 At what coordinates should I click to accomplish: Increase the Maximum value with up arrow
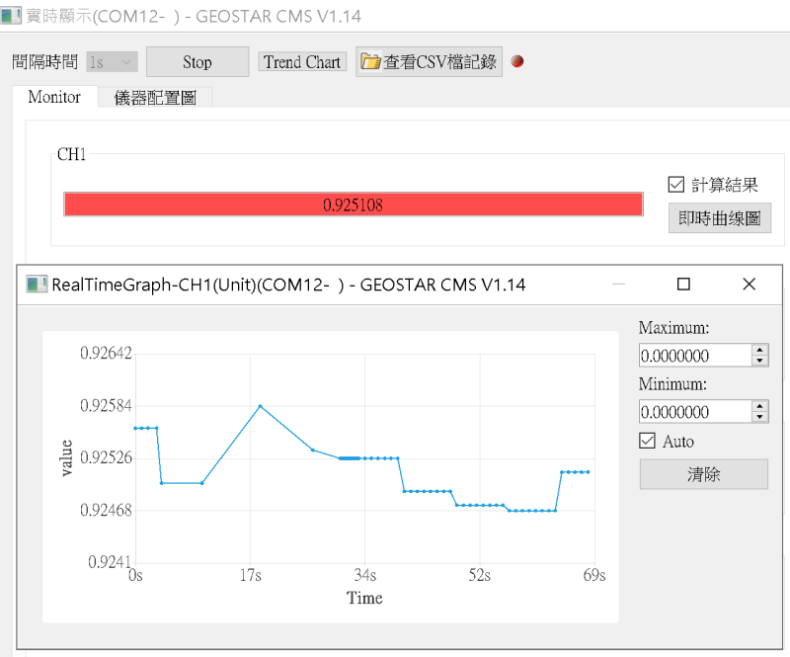(758, 350)
